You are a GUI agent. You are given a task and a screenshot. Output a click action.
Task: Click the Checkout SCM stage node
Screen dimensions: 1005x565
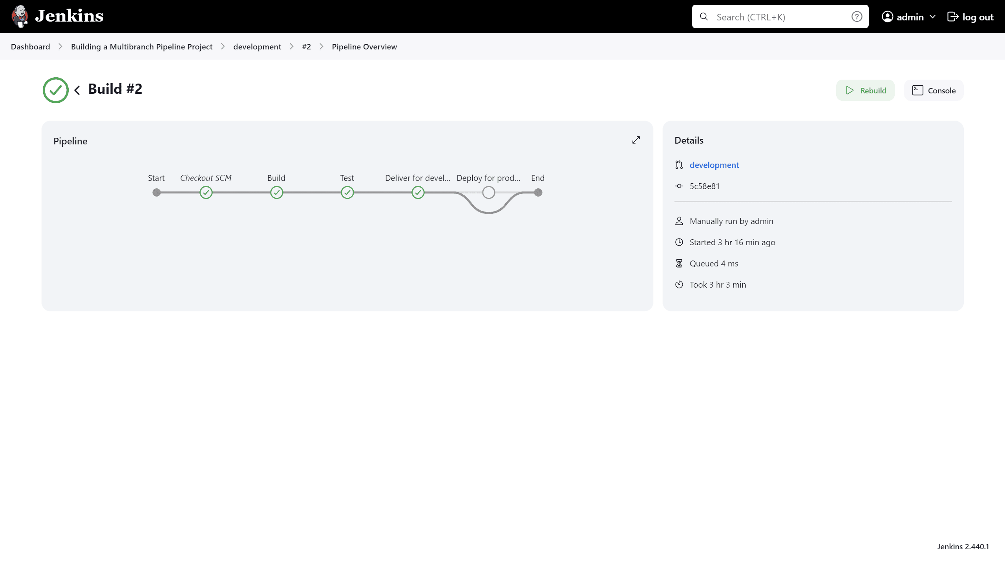tap(206, 193)
